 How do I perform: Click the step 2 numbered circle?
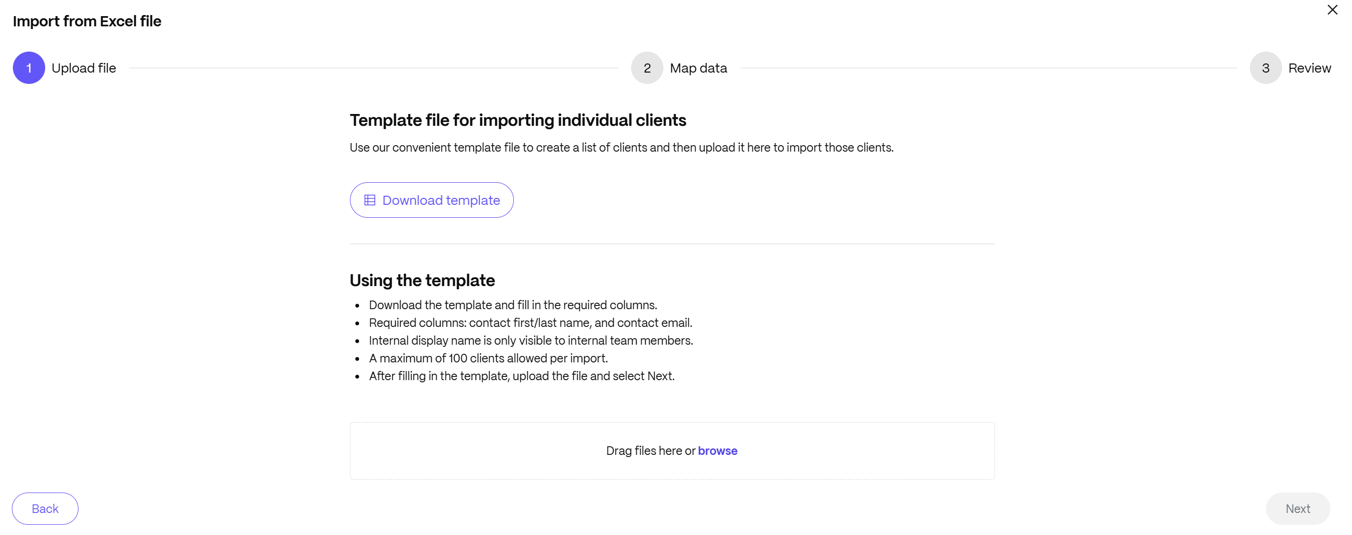click(x=647, y=67)
